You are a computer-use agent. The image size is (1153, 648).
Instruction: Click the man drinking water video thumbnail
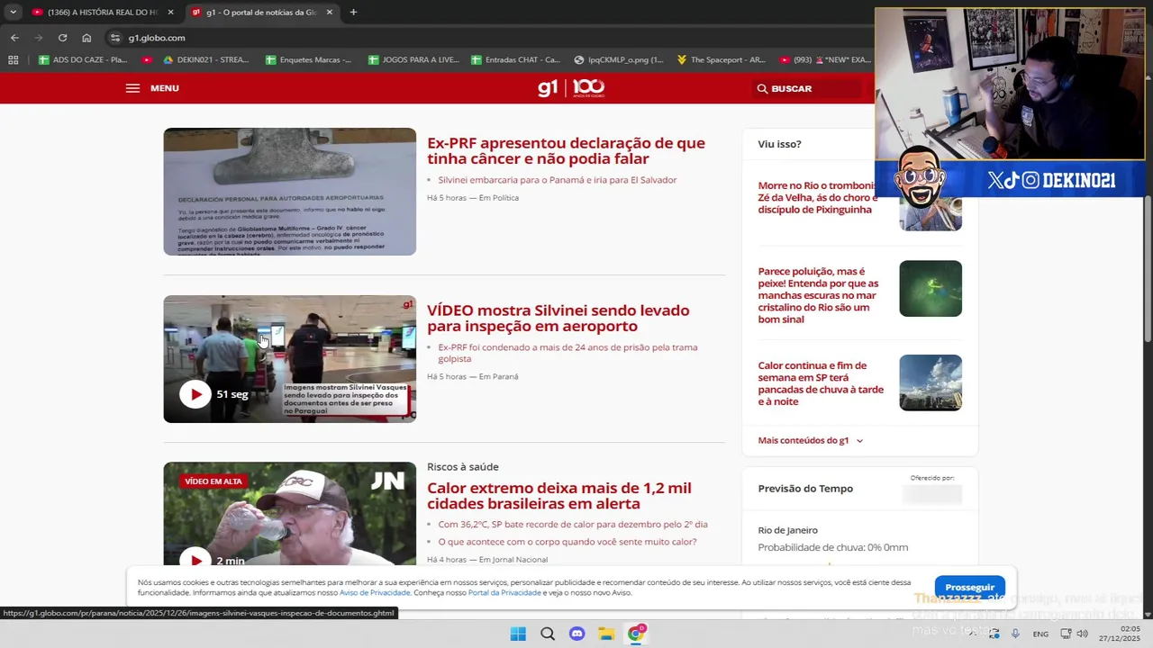pos(289,513)
